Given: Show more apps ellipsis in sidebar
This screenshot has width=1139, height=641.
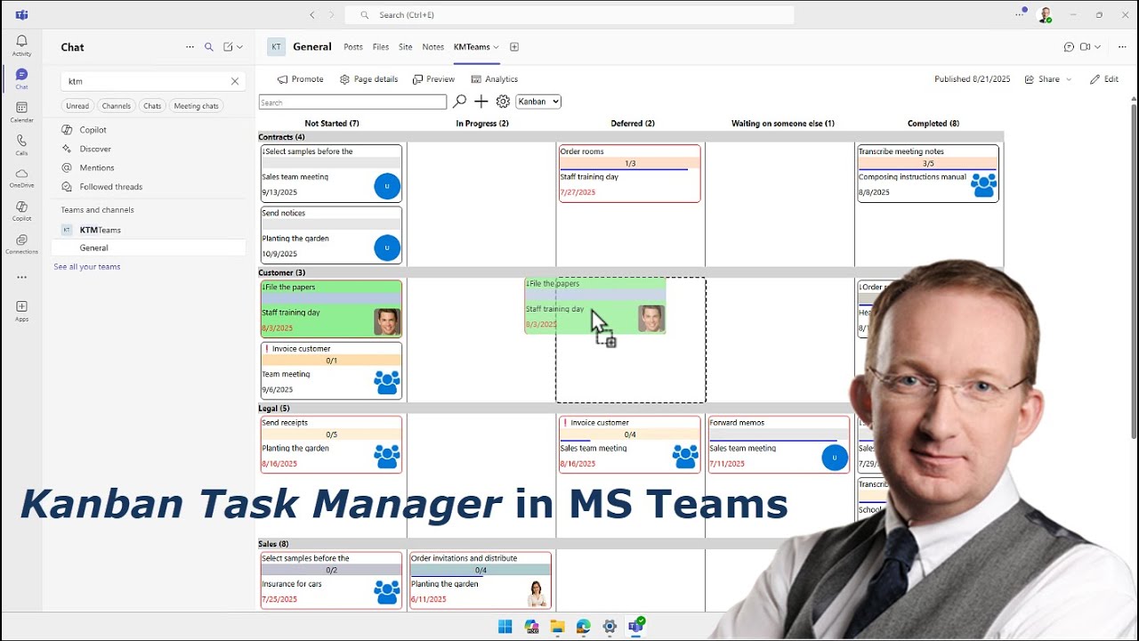Looking at the screenshot, I should (x=21, y=277).
